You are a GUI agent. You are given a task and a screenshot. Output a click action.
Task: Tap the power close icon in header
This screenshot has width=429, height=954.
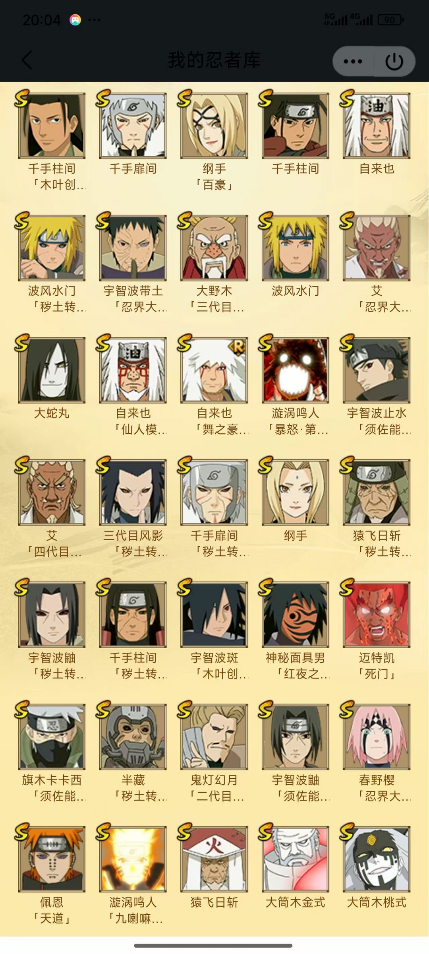[394, 61]
